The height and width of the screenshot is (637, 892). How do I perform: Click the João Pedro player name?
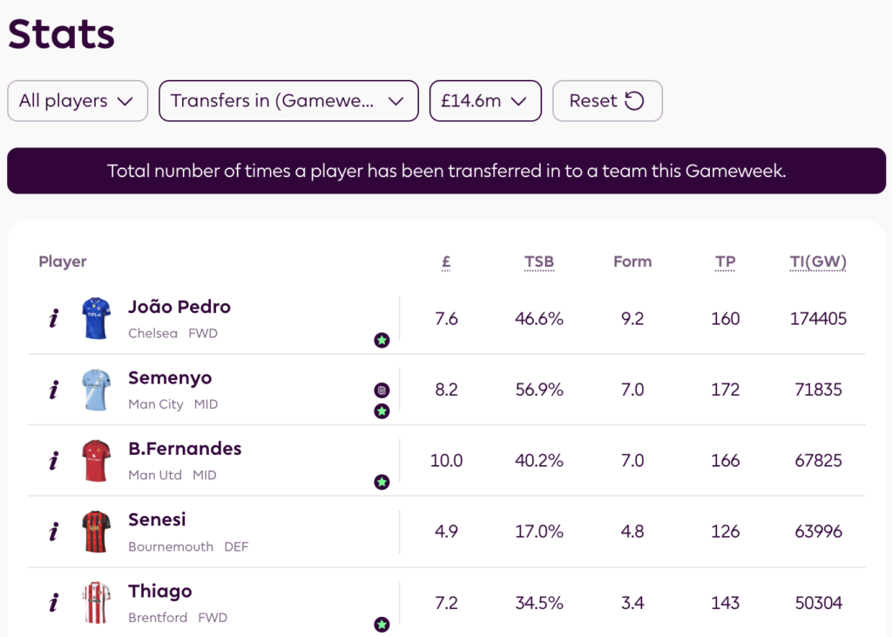click(179, 307)
